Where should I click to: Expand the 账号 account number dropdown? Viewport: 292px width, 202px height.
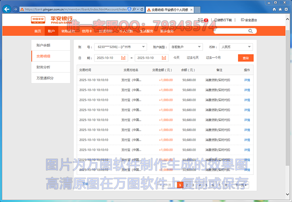[143, 47]
